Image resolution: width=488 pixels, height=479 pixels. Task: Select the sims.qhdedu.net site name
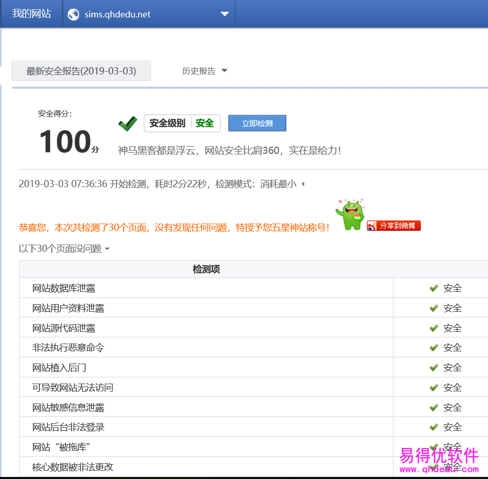[118, 14]
